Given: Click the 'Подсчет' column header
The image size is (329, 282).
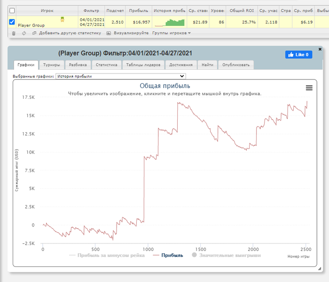Looking at the screenshot, I should 115,10.
